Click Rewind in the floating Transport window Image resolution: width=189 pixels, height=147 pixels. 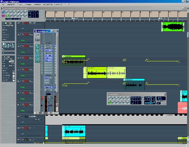(x=124, y=98)
